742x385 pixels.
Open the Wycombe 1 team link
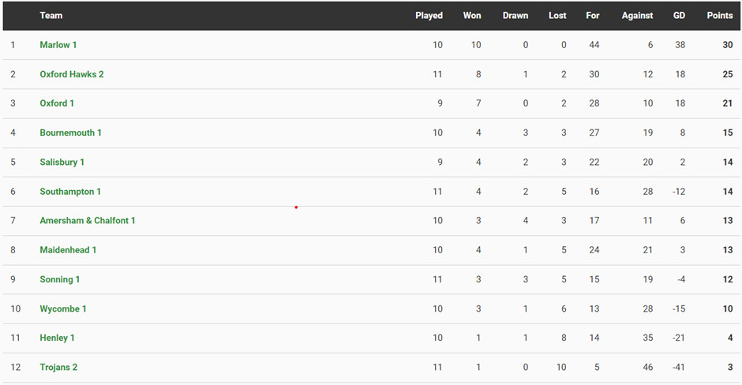tap(63, 308)
